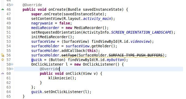Click the mybutton id reference
The height and width of the screenshot is (99, 186).
(x=115, y=60)
